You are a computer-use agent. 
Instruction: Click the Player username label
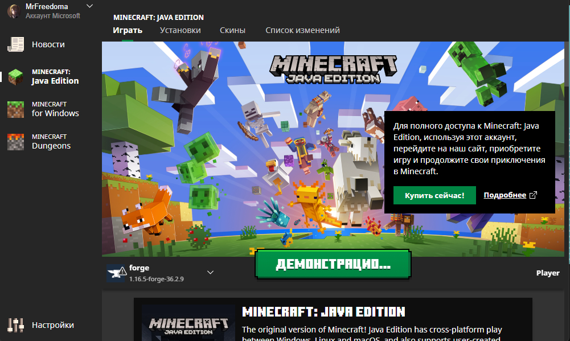(x=548, y=273)
